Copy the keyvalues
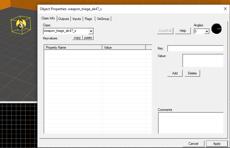Image resolution: width=230 pixels, height=148 pixels. pos(77,38)
